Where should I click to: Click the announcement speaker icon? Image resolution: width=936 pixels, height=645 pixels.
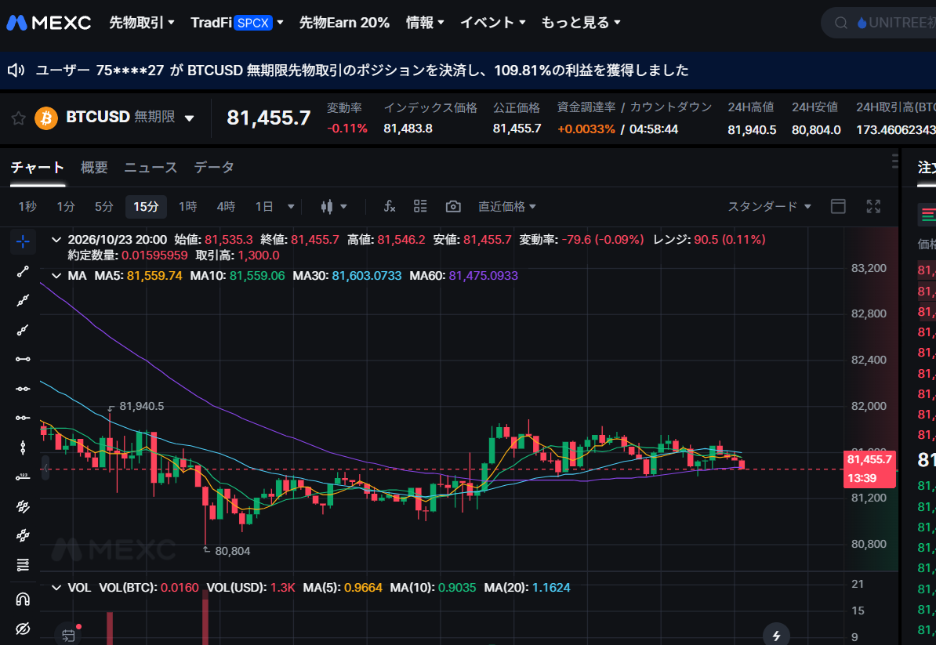pos(16,71)
